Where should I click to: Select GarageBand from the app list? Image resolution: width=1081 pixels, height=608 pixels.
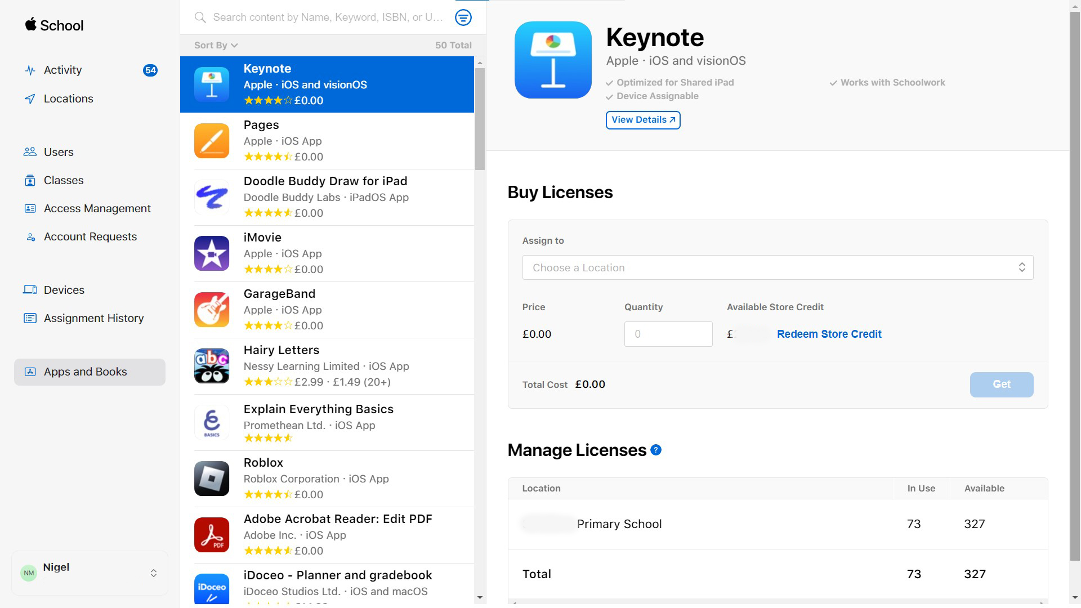333,310
